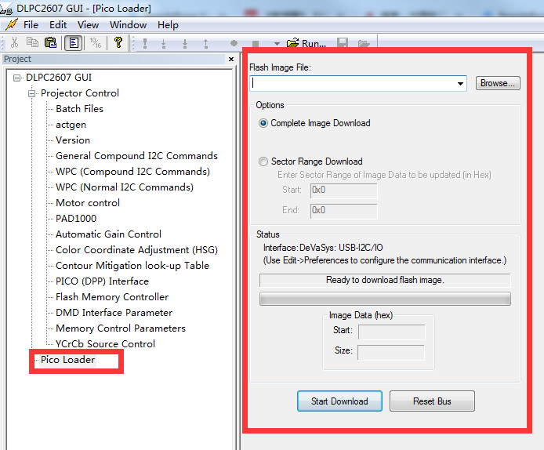The image size is (544, 450).
Task: Click the up-arrow step toolbar icon
Action: 205,44
